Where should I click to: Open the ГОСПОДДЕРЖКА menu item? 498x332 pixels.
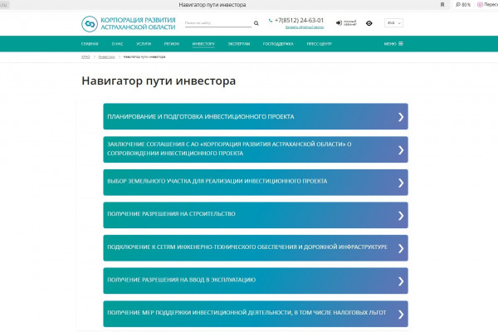[278, 44]
